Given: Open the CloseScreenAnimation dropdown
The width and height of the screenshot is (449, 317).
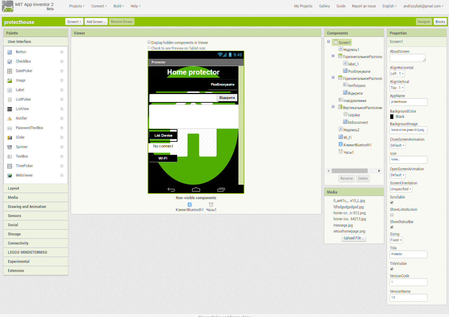Looking at the screenshot, I should click(398, 145).
